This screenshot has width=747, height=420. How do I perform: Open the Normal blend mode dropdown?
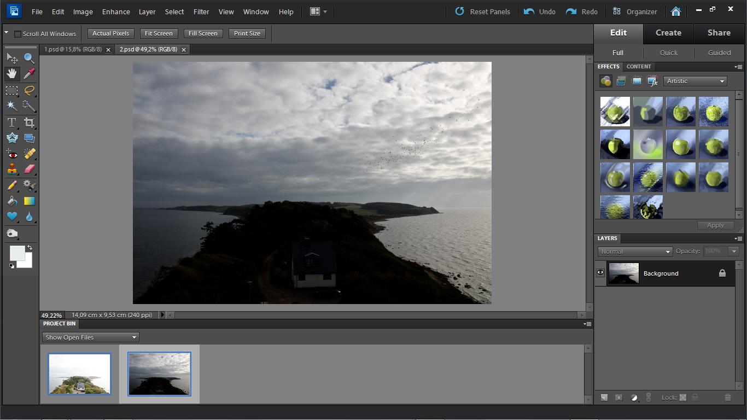pyautogui.click(x=634, y=252)
